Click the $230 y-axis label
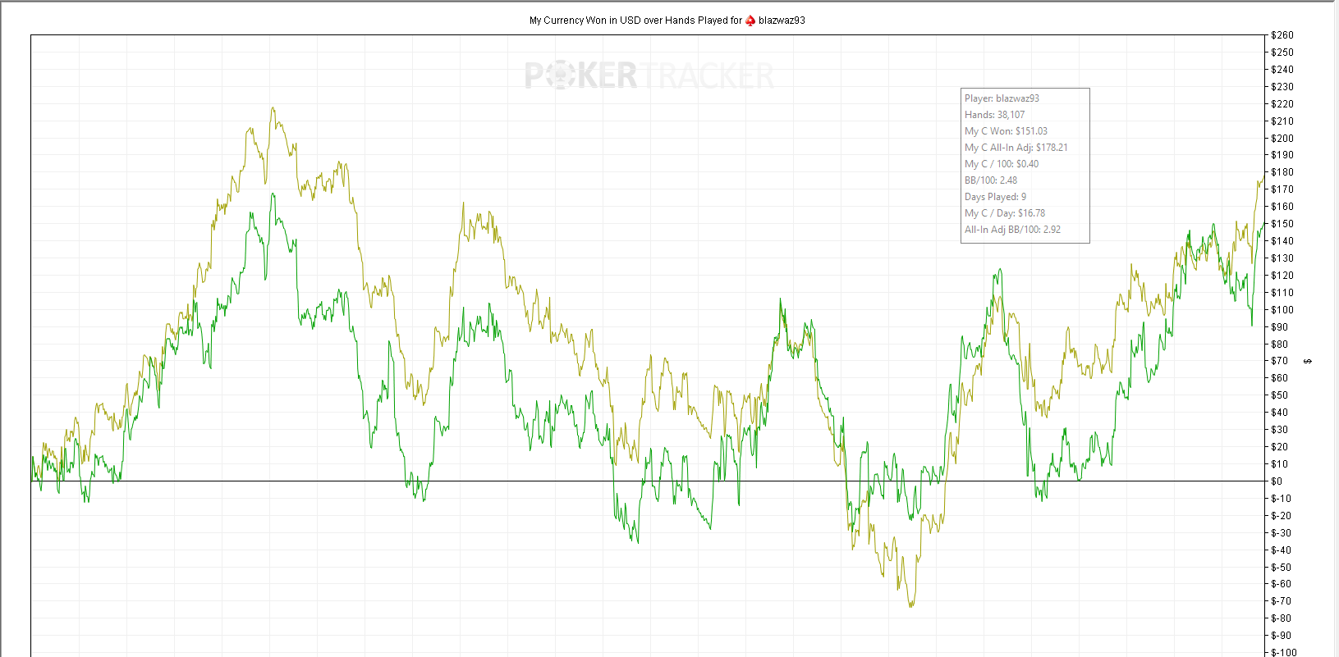The width and height of the screenshot is (1339, 657). 1282,87
